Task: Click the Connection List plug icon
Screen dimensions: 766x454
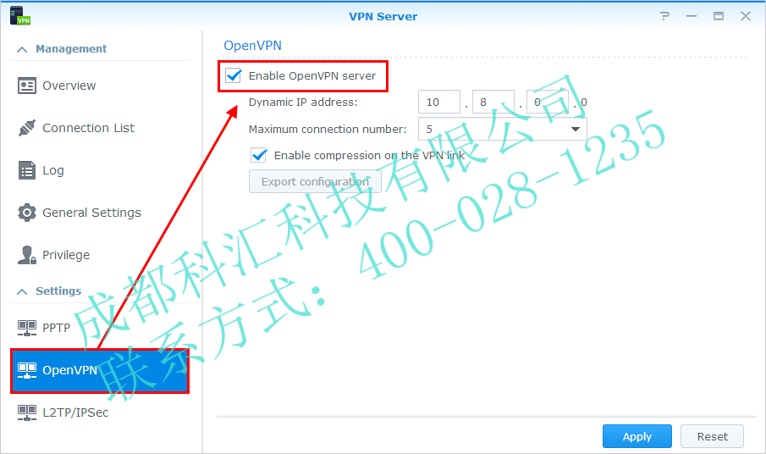Action: [27, 128]
